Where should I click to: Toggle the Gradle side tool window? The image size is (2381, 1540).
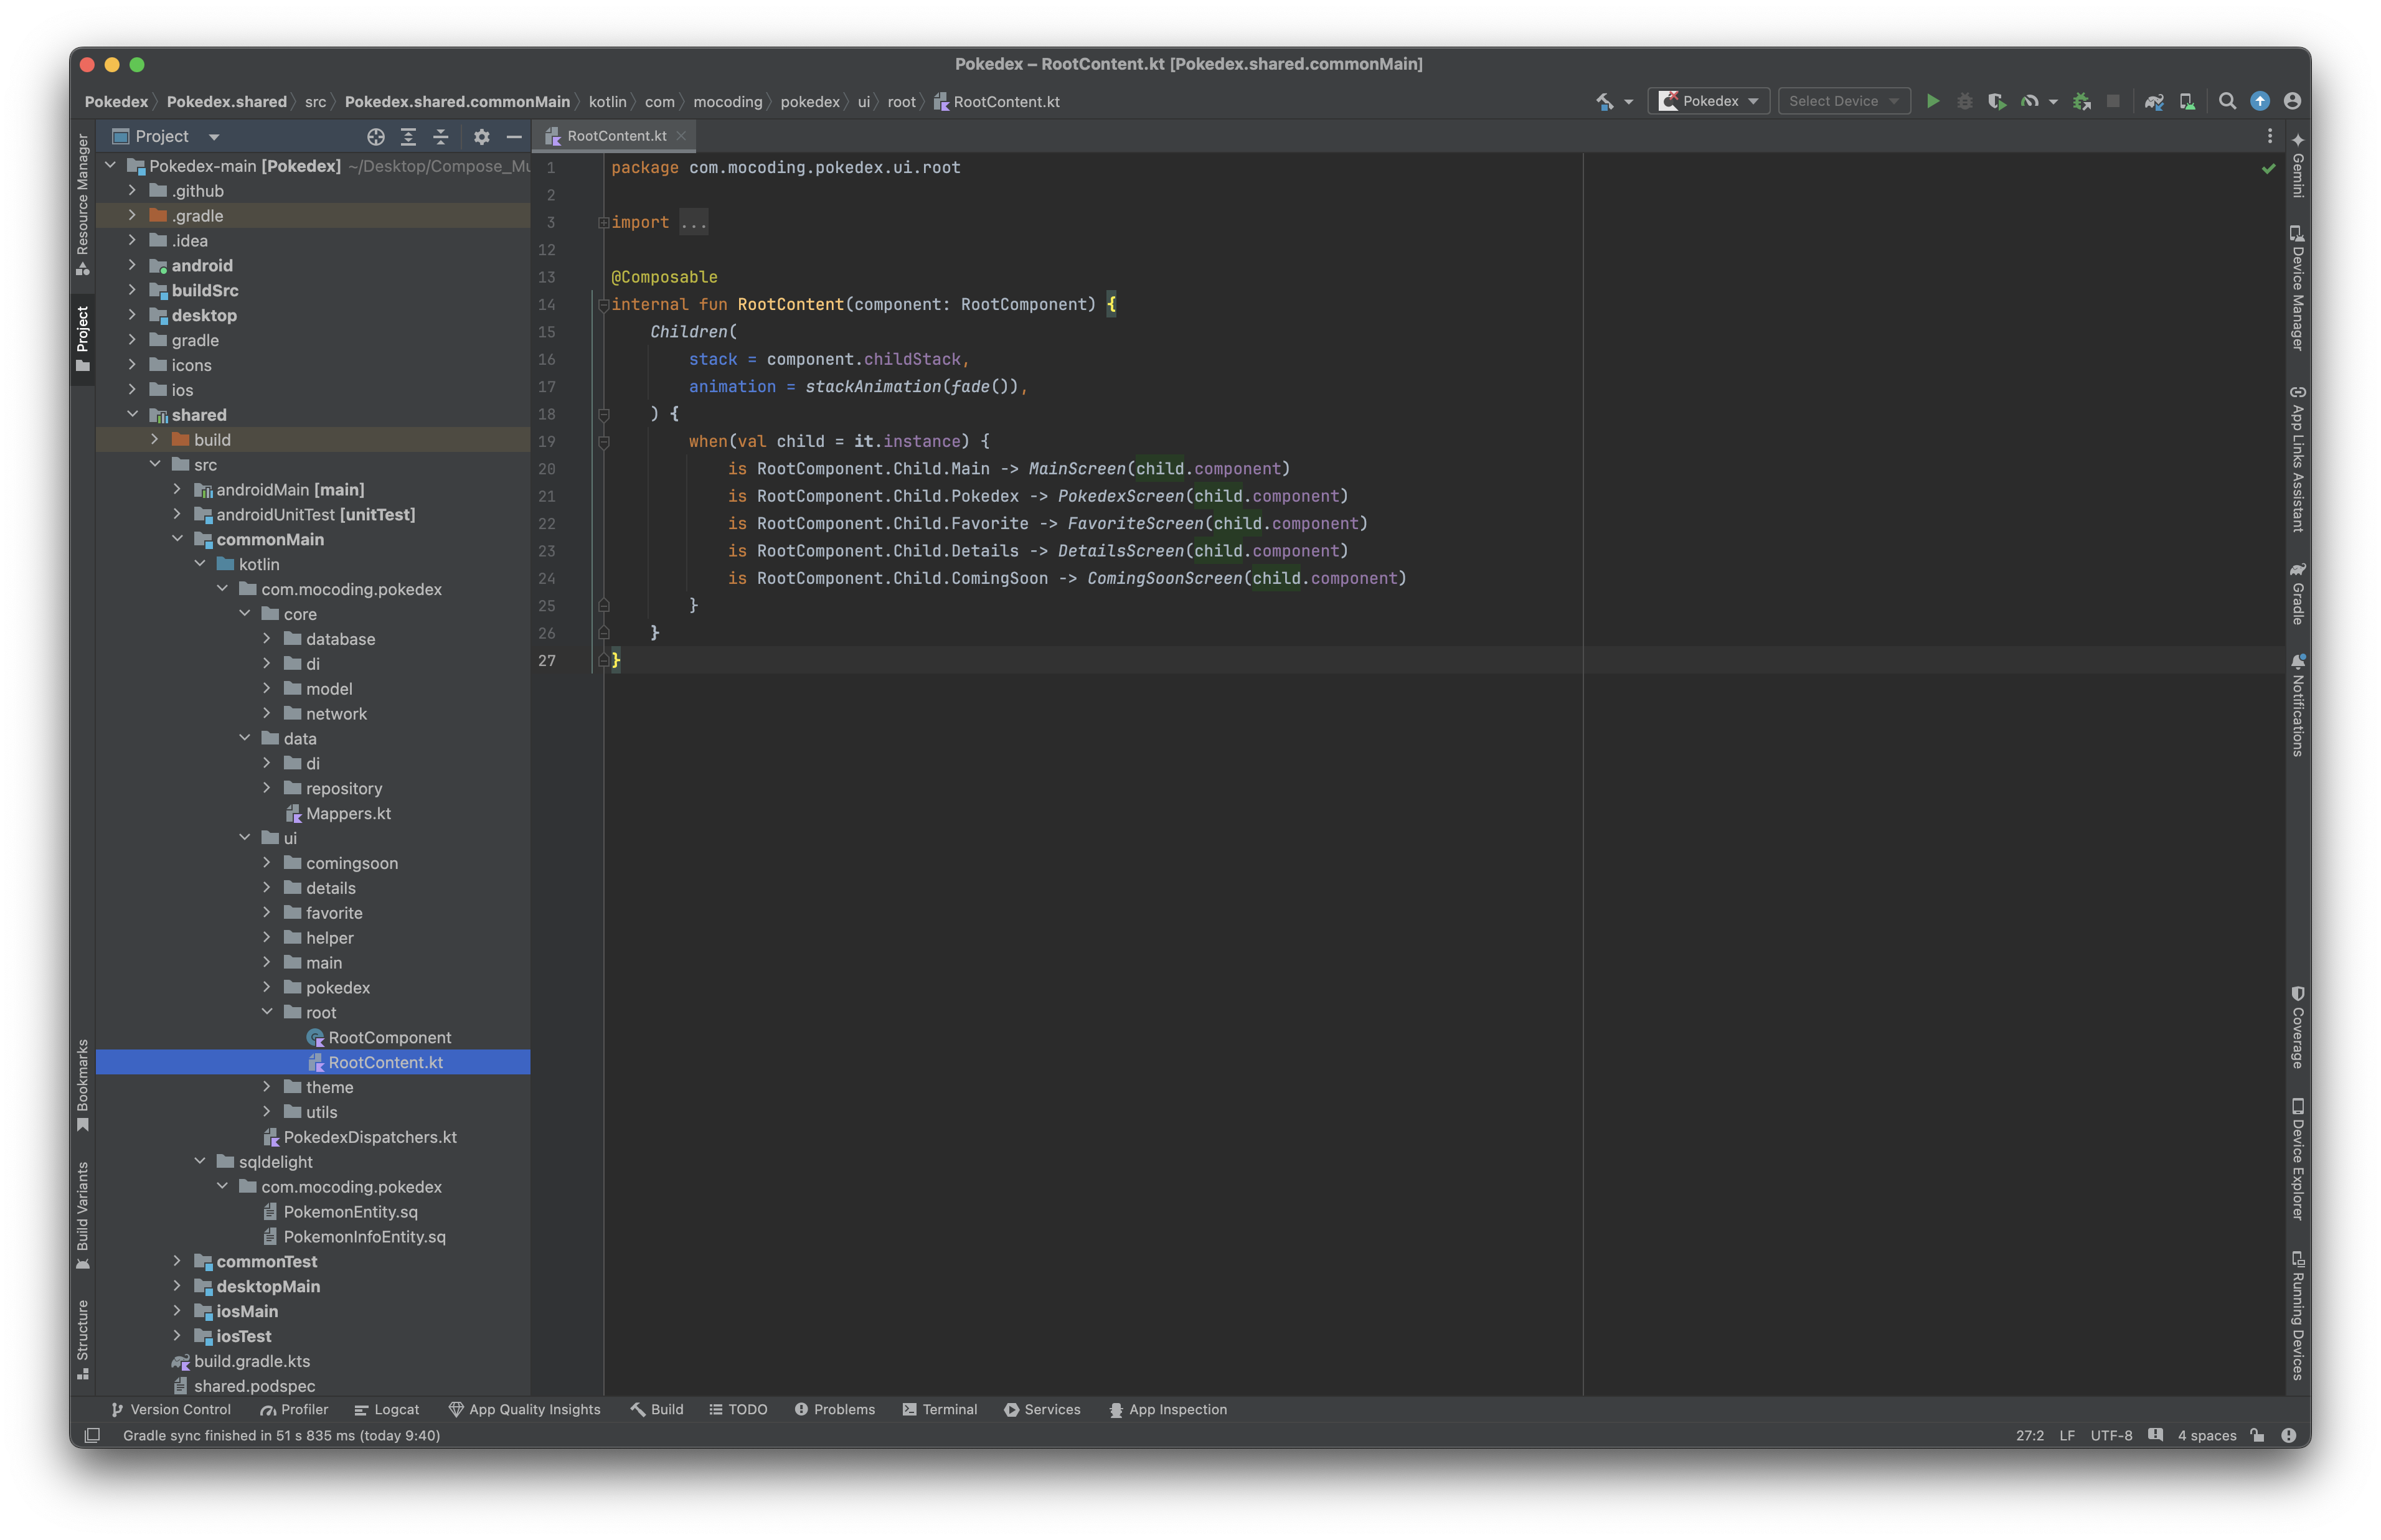point(2297,594)
